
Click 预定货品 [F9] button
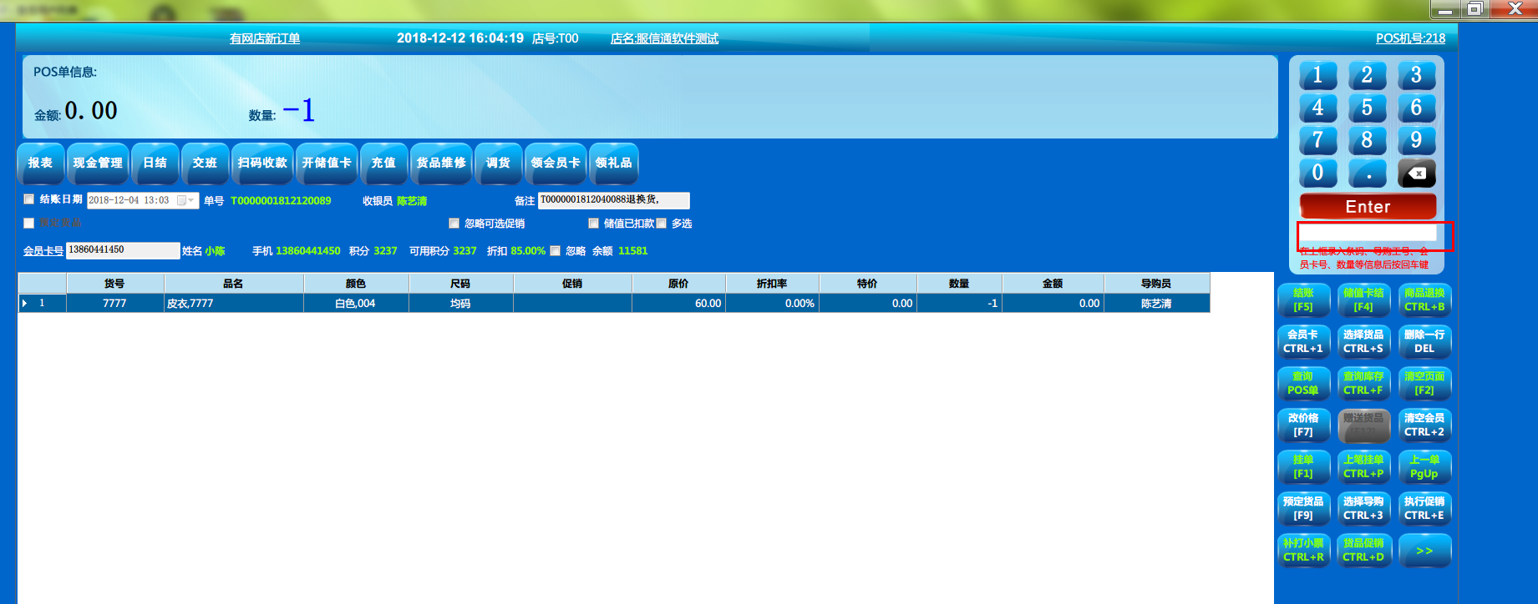pos(1303,509)
